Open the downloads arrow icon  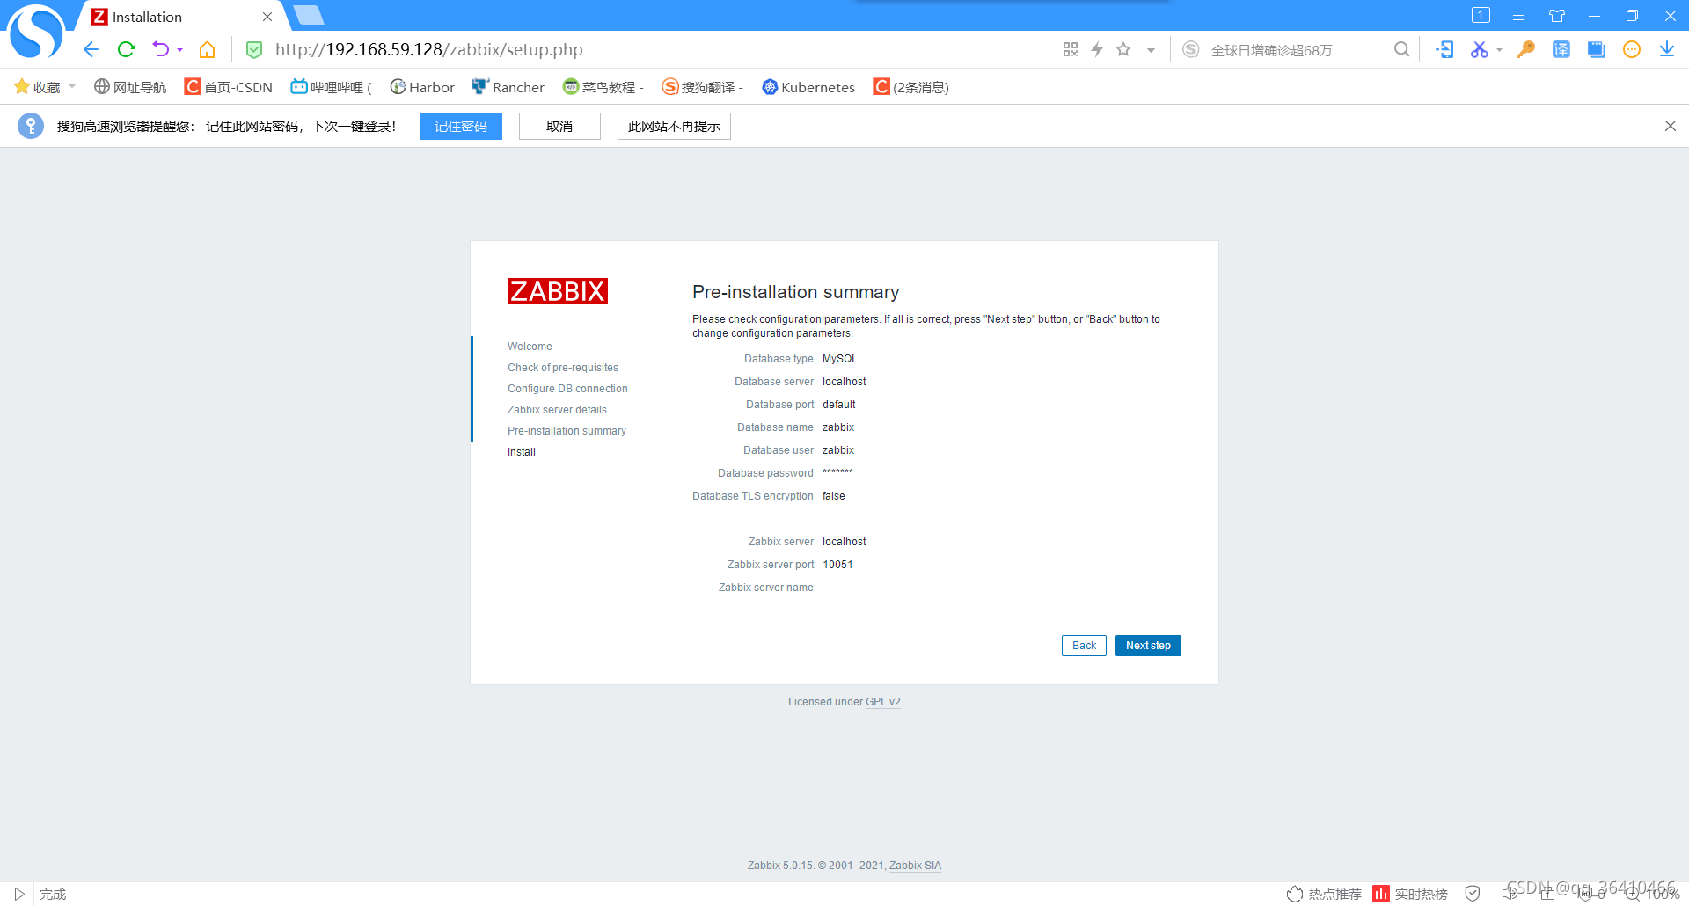pyautogui.click(x=1667, y=49)
